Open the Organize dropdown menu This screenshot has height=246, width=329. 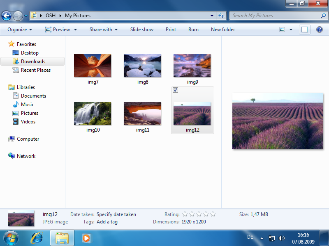coord(19,30)
